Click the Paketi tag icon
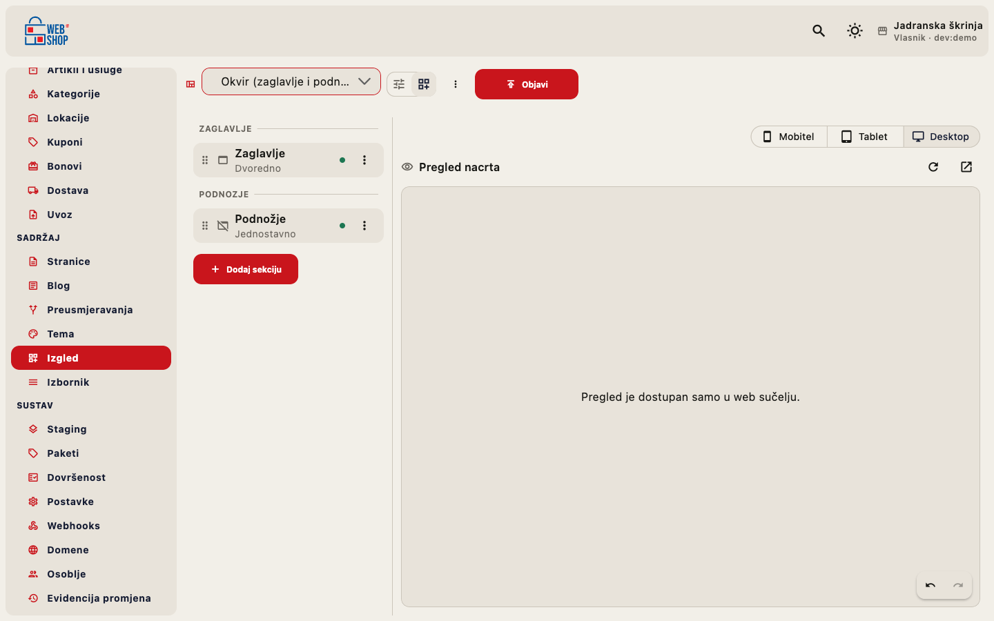This screenshot has height=621, width=994. [33, 453]
